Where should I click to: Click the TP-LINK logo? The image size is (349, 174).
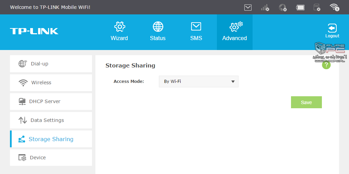pos(34,31)
